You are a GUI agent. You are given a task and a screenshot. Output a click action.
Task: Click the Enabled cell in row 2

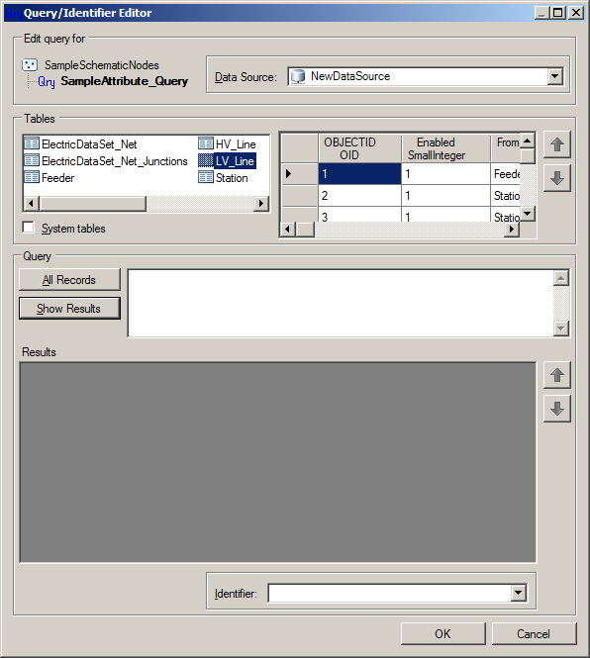pos(445,196)
